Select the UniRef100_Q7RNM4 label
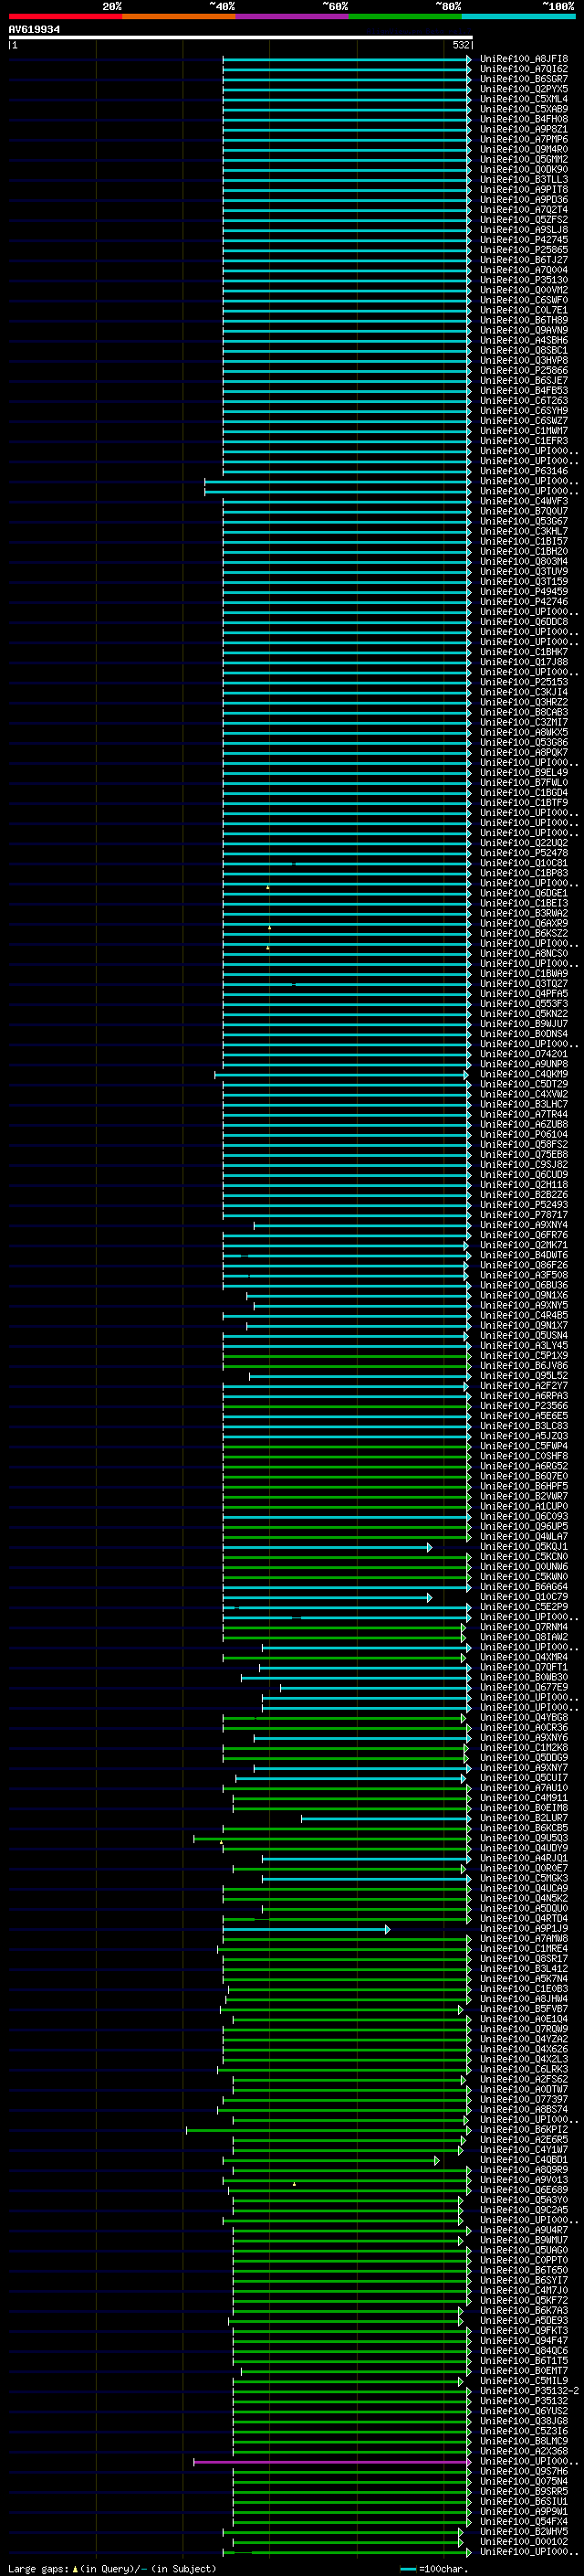This screenshot has width=584, height=2576. 524,1627
